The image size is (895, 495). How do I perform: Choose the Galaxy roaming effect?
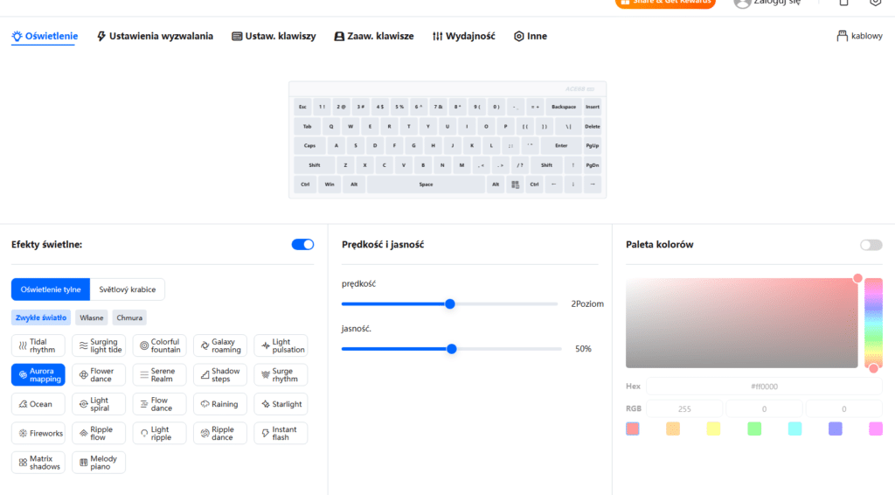coord(219,345)
